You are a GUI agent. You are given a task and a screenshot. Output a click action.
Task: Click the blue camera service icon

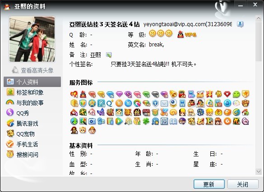pos(92,121)
